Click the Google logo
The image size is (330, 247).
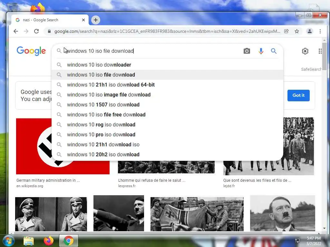pos(31,51)
